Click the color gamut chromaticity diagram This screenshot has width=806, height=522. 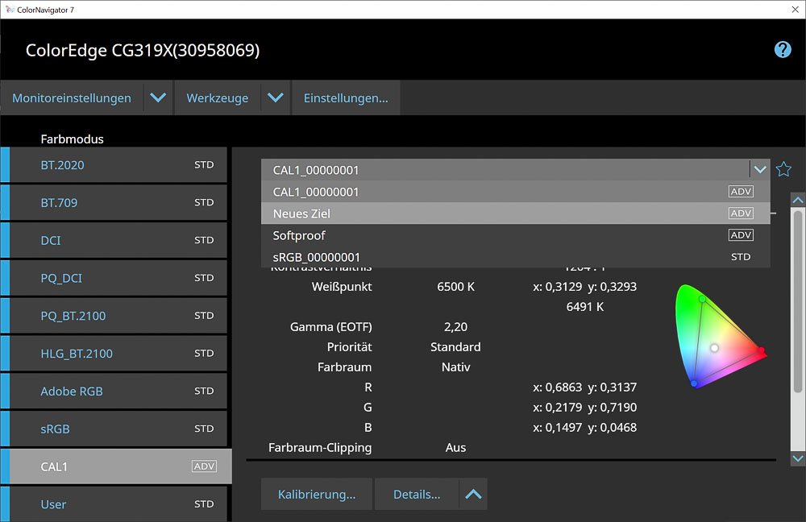pyautogui.click(x=721, y=336)
